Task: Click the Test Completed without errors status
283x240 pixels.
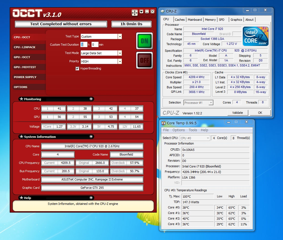Action: [x=61, y=24]
